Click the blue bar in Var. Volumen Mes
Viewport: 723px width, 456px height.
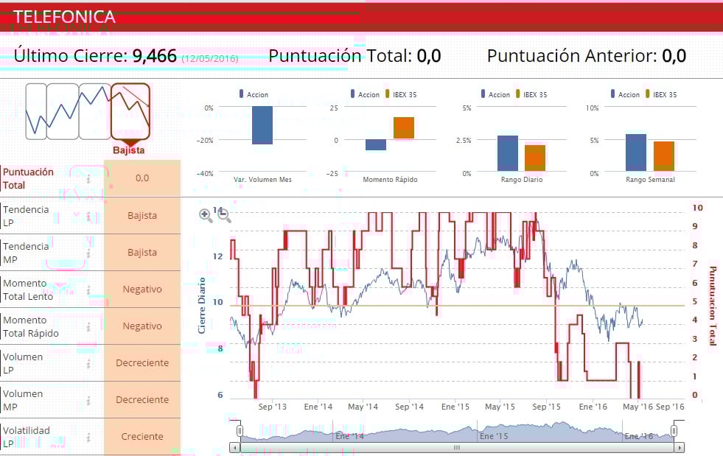coord(262,125)
